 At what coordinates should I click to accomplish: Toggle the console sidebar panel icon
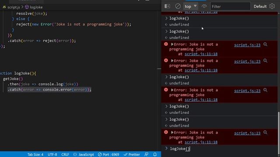pyautogui.click(x=167, y=6)
